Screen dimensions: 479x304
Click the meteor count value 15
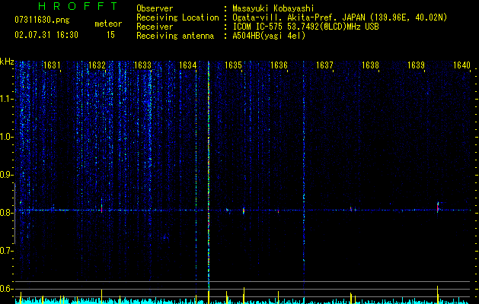click(x=110, y=35)
